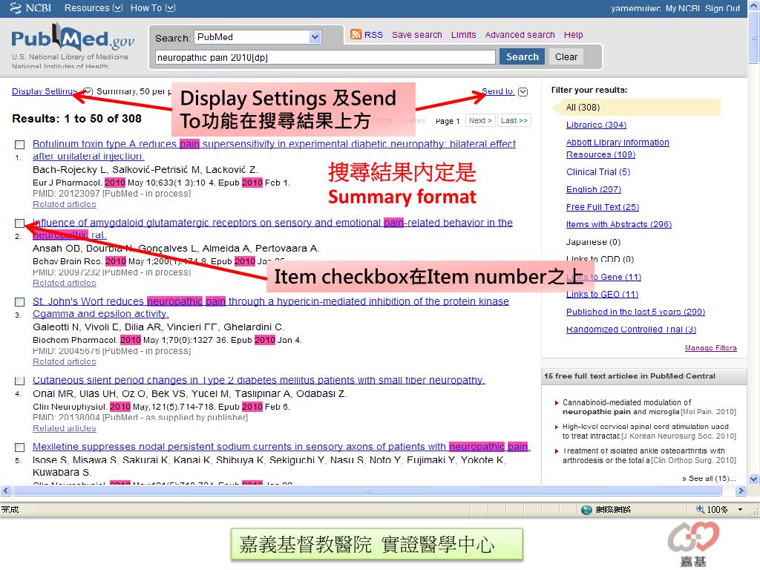Click the horizontal scrollbar thumb

tap(367, 491)
